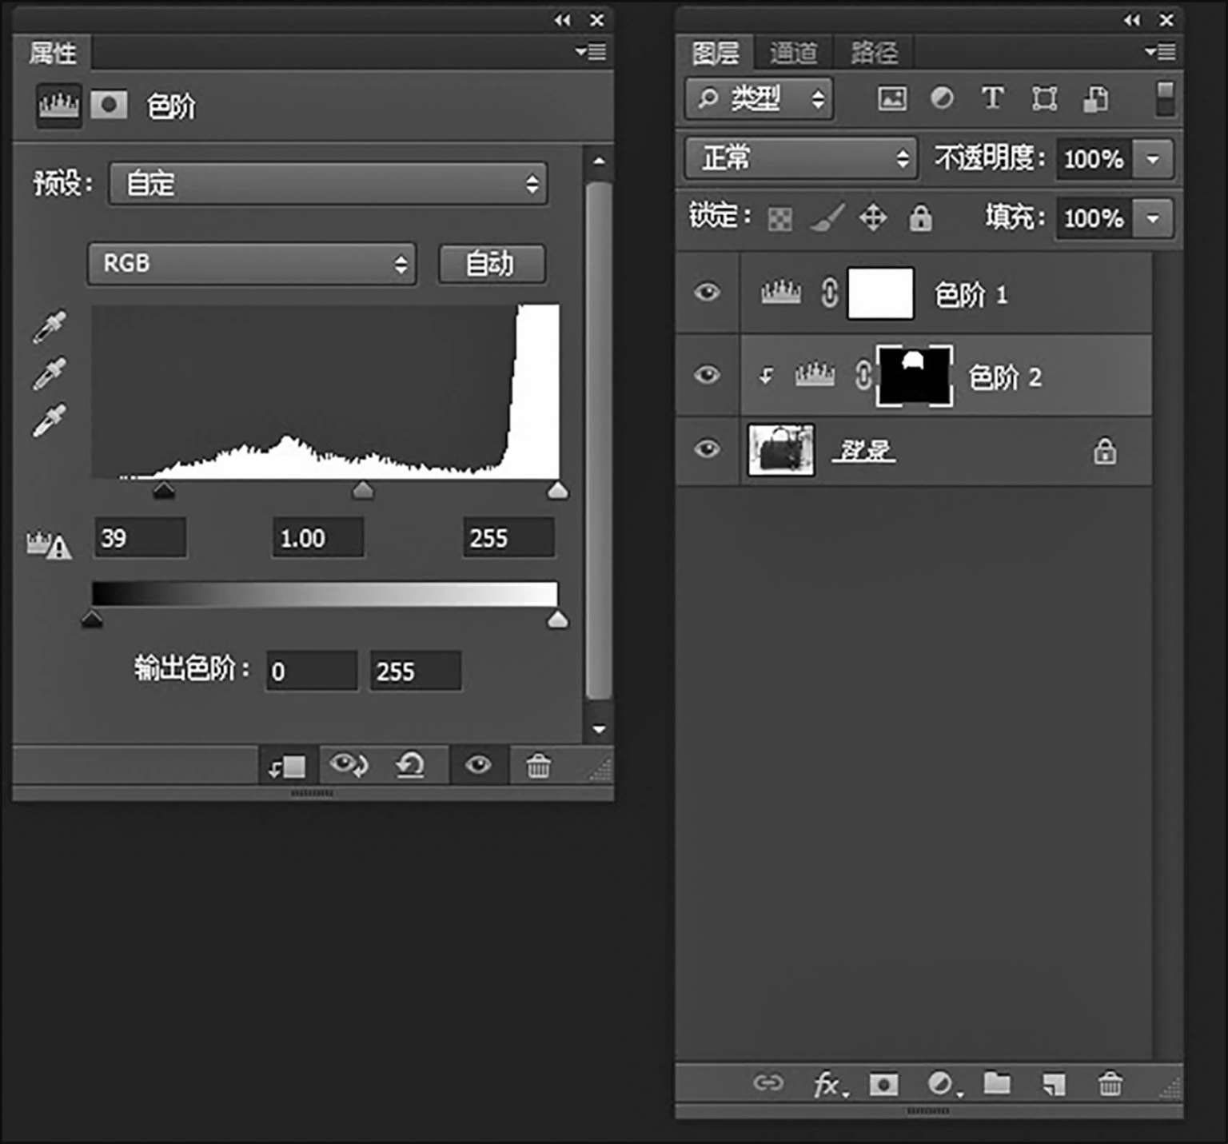Click the 自动 button

(492, 264)
